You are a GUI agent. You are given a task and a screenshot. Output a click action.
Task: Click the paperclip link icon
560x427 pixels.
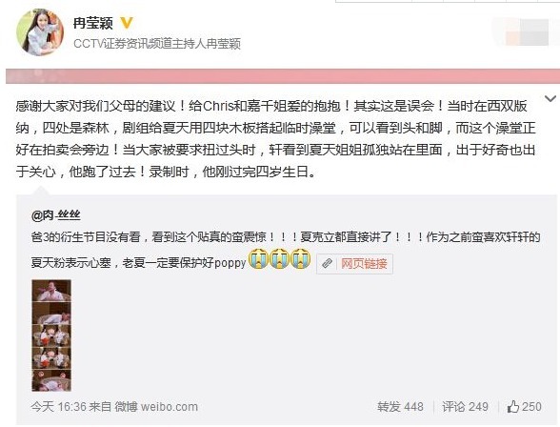(x=327, y=264)
